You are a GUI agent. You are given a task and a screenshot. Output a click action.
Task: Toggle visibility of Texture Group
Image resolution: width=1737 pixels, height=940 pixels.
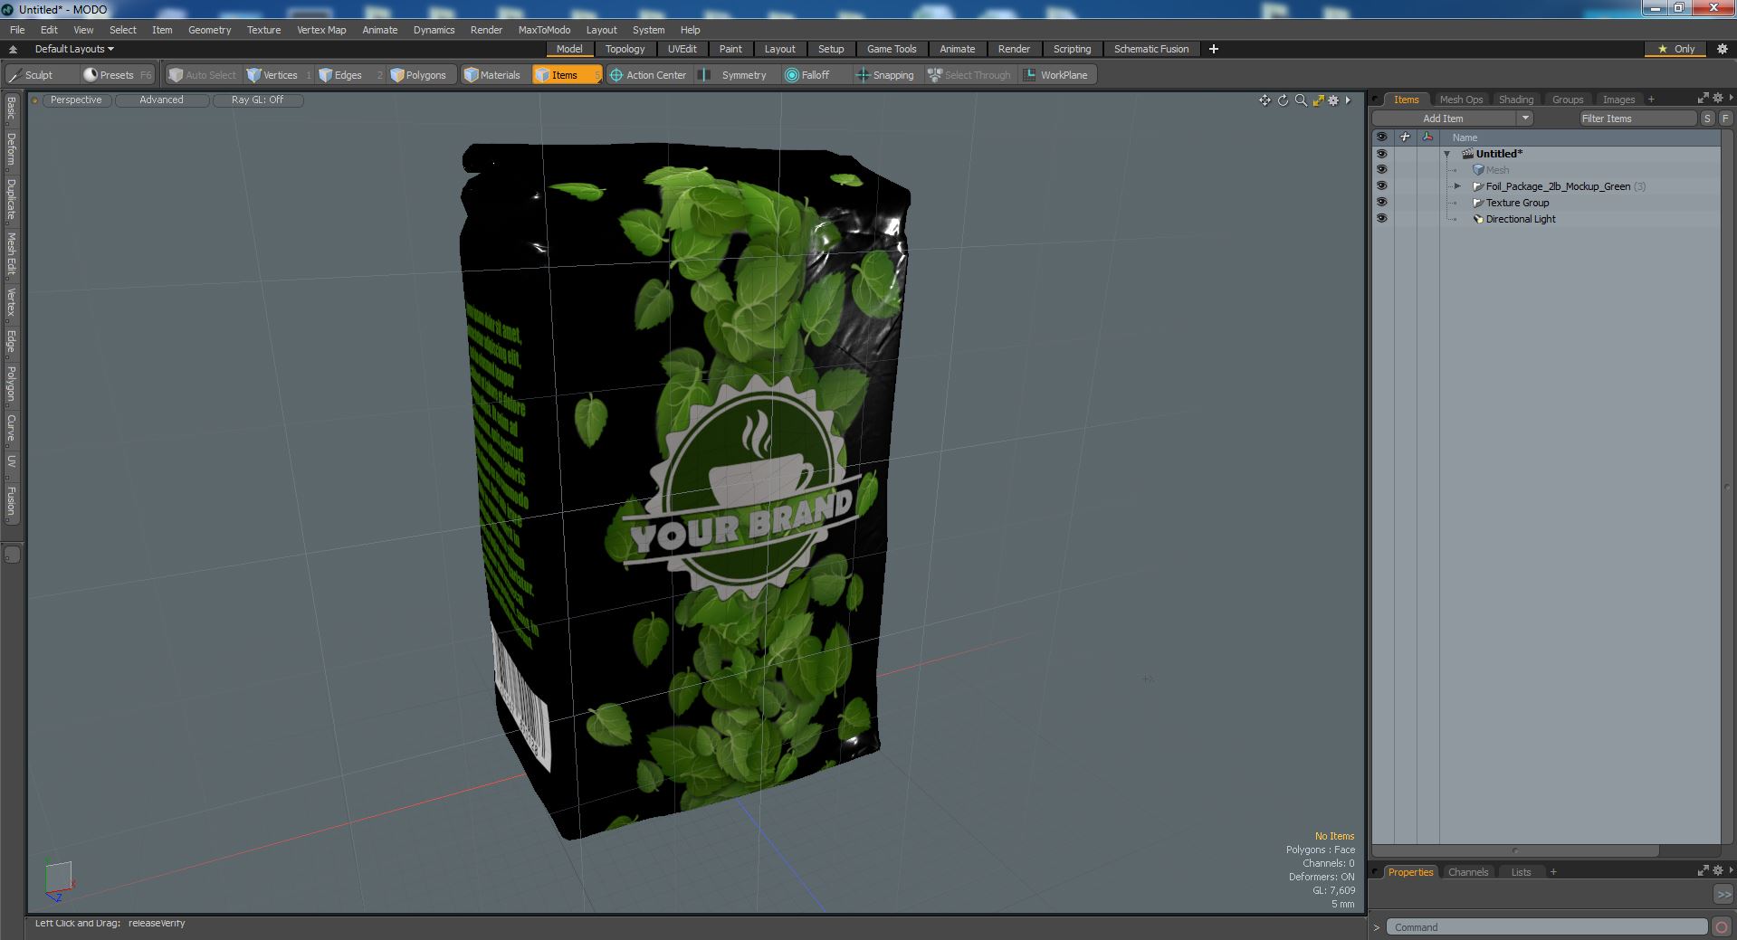pyautogui.click(x=1381, y=203)
